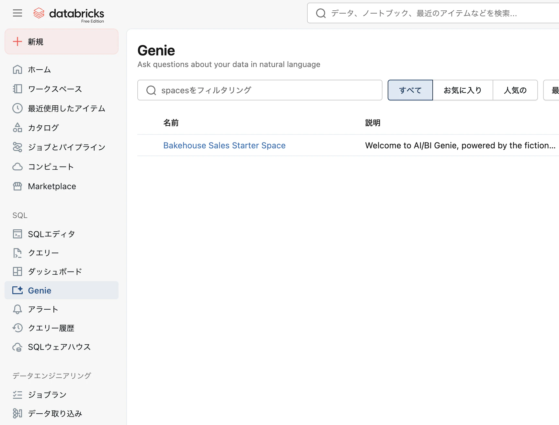Enable the 人気の filter
Screen dimensions: 559x425
coord(515,90)
